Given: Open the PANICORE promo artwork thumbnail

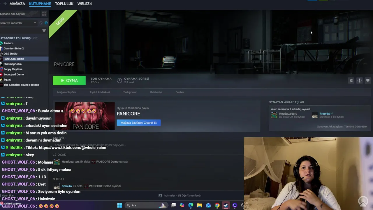Looking at the screenshot, I should (x=85, y=116).
